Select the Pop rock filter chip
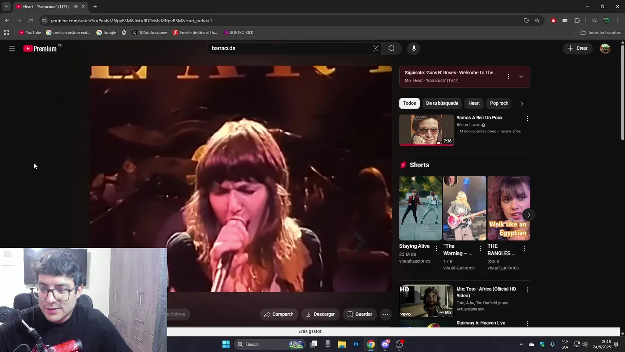The image size is (625, 352). (499, 103)
